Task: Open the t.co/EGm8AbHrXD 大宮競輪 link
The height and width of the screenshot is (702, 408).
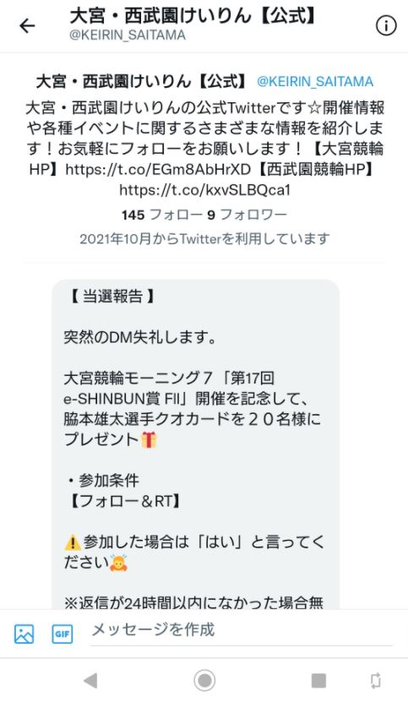Action: 158,169
